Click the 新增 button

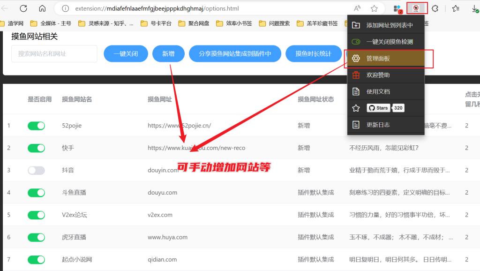168,54
